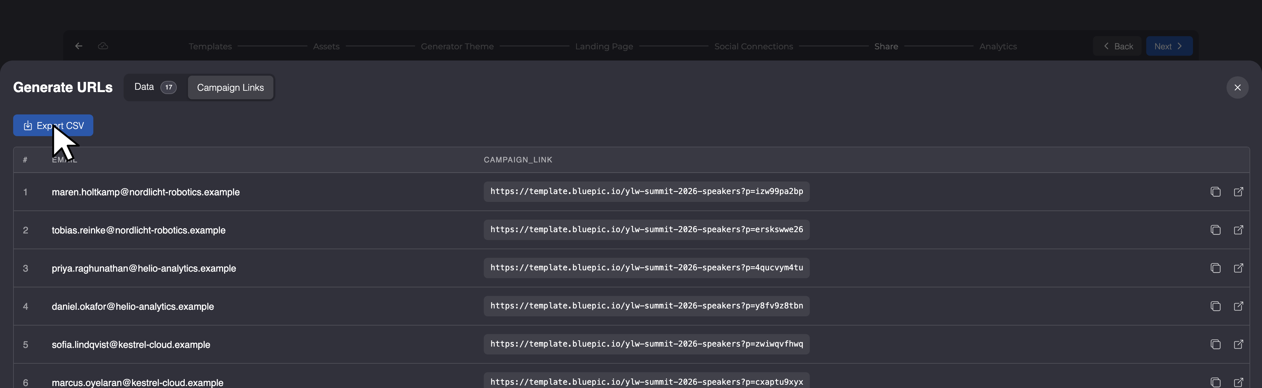
Task: Switch to the Data tab
Action: (155, 87)
